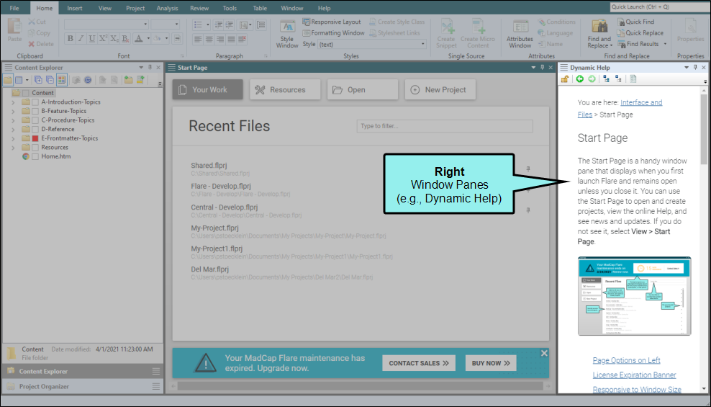
Task: Click the Collapse All icon in Content Explorer
Action: (x=50, y=80)
